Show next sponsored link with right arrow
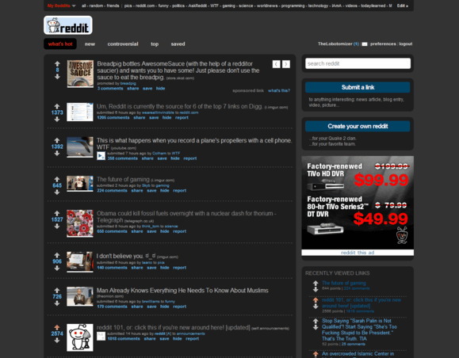The height and width of the screenshot is (358, 459). pos(286,64)
